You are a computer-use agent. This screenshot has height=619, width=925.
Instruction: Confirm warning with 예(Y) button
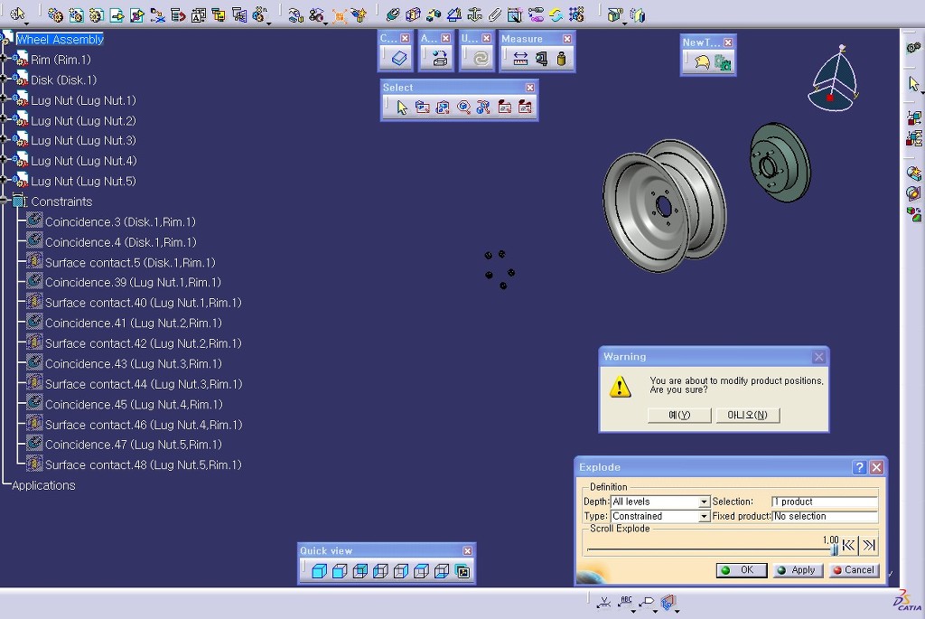[679, 415]
